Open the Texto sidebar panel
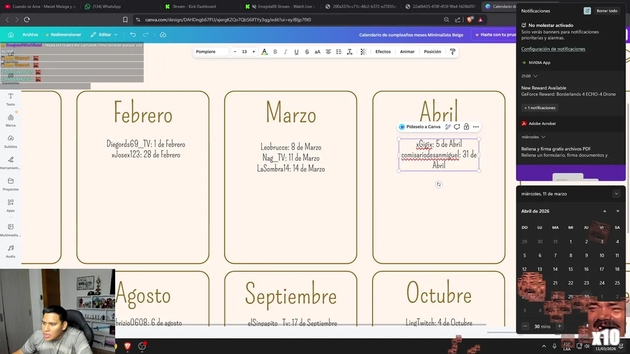The width and height of the screenshot is (630, 354). tap(10, 99)
